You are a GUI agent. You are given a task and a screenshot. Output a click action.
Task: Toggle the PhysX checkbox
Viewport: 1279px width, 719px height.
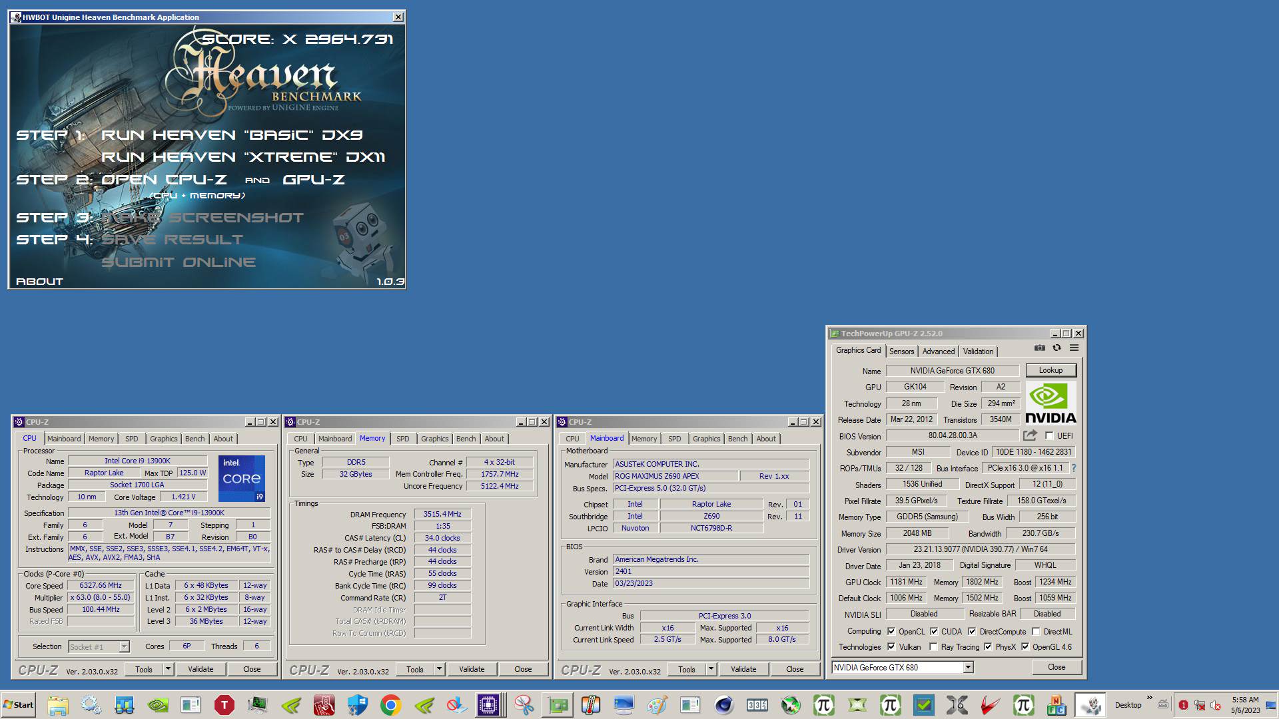988,646
